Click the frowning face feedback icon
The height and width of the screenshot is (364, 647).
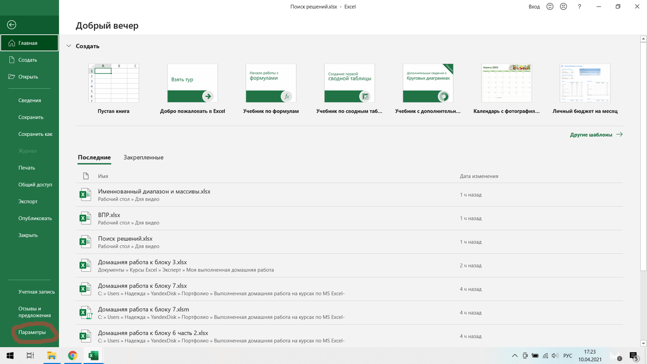[563, 7]
